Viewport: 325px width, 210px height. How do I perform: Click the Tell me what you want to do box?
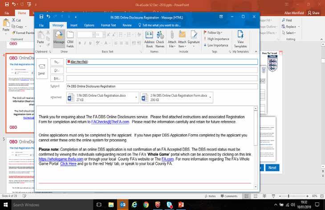pyautogui.click(x=159, y=25)
